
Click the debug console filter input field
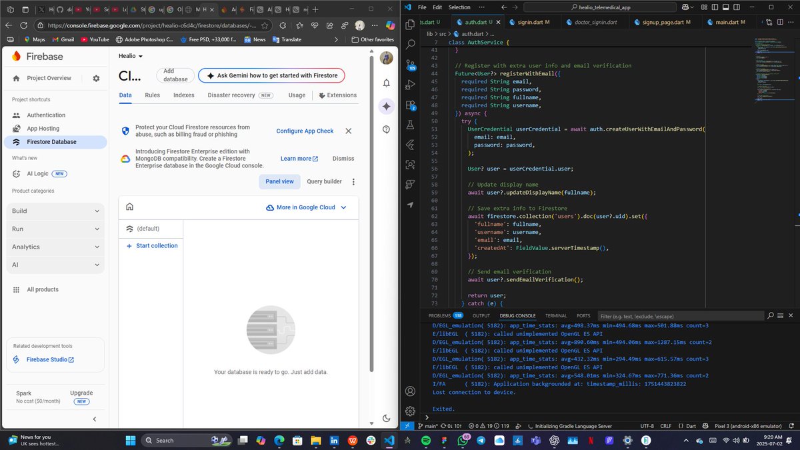[680, 315]
